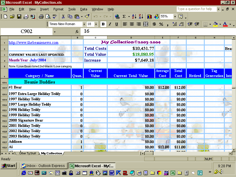Viewport: 236px width, 177px height.
Task: Click the Print icon
Action: pos(41,17)
